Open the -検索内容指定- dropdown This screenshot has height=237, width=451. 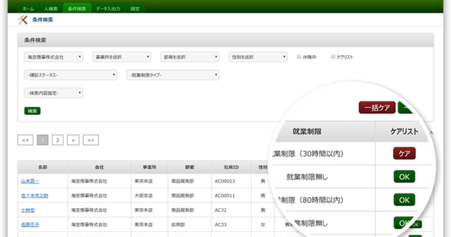54,93
